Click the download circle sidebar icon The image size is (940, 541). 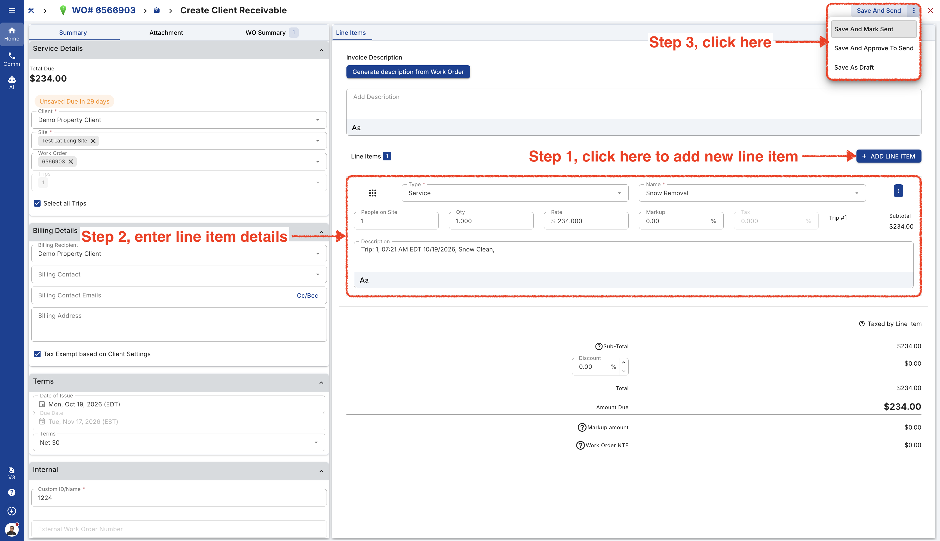[x=12, y=511]
